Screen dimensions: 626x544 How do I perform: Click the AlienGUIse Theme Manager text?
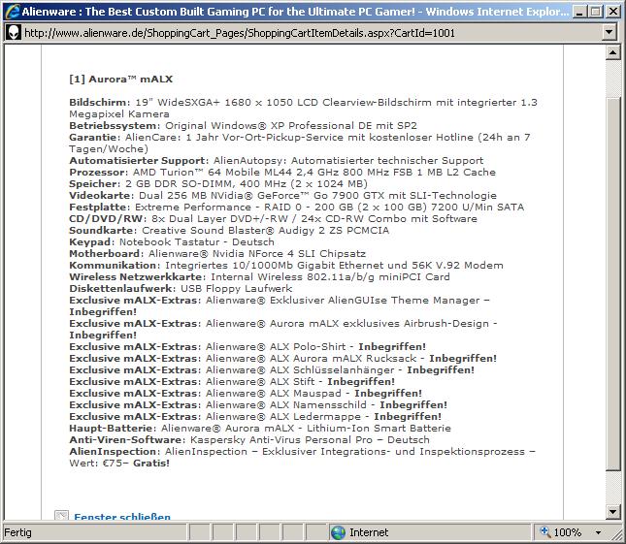tap(404, 300)
